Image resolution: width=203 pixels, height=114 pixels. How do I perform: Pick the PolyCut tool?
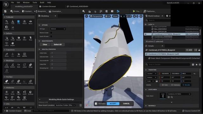(x=7, y=28)
